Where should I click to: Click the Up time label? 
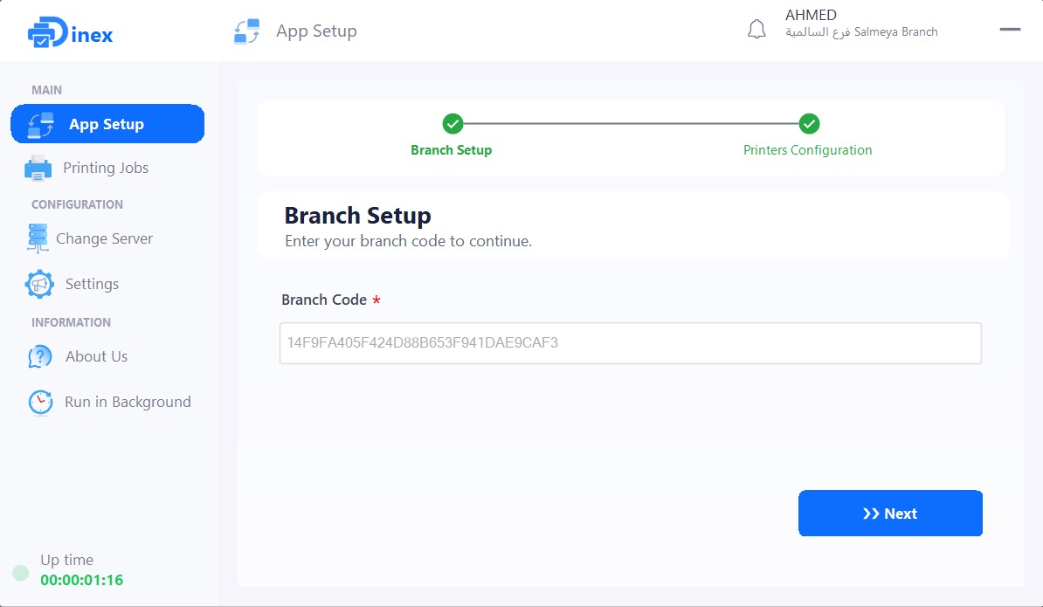coord(66,560)
